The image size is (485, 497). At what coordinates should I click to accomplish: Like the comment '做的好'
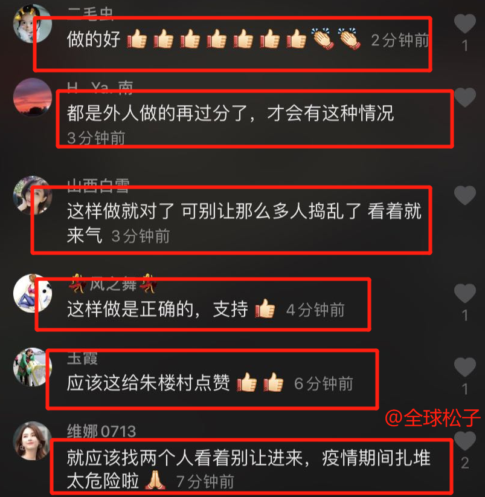click(464, 24)
